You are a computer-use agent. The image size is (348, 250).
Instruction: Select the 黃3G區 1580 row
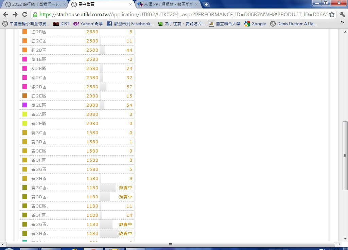[76, 169]
